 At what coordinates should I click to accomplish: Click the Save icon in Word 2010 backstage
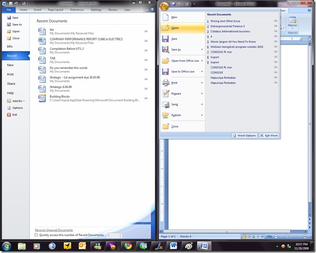coord(9,18)
